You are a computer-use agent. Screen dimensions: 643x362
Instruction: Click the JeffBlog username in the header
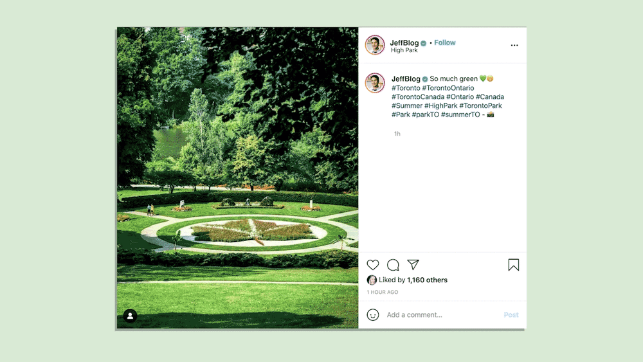click(x=404, y=42)
